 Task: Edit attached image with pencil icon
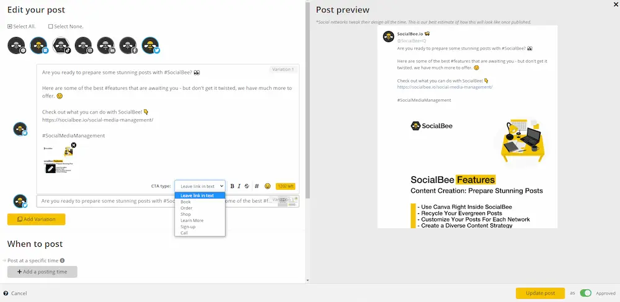coord(50,169)
